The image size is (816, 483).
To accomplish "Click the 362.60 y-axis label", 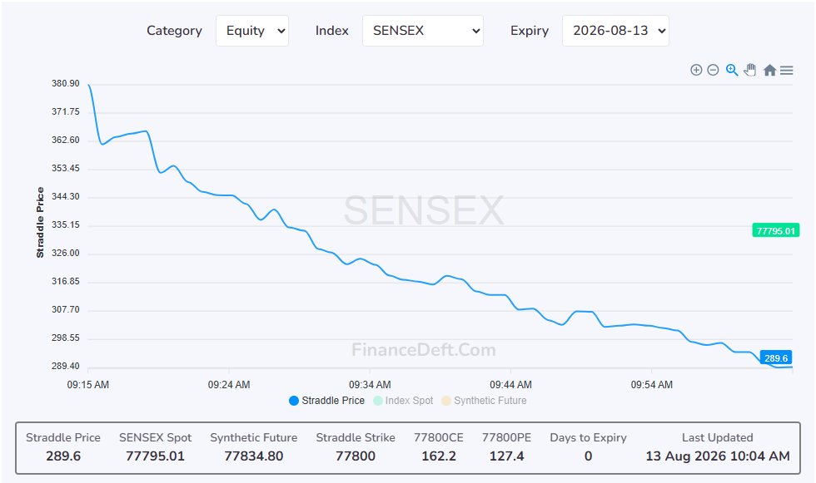I will pyautogui.click(x=66, y=140).
